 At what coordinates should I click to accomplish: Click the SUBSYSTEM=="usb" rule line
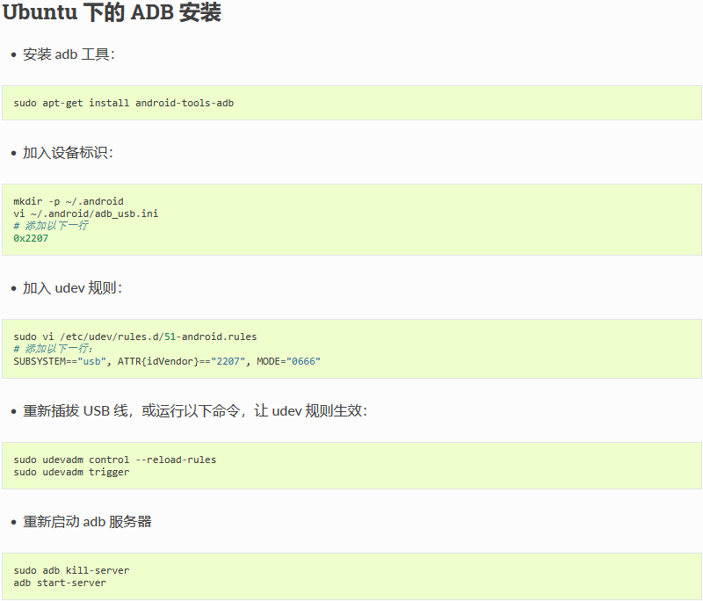pos(167,361)
